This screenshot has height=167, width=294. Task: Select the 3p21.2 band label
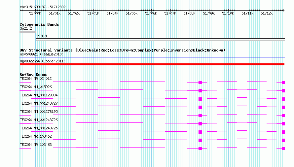coord(26,28)
